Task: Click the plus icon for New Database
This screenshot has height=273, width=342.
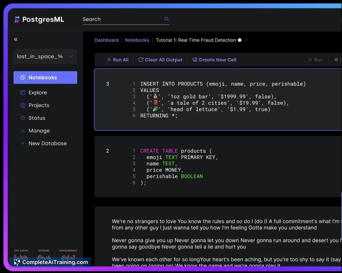Action: [x=23, y=143]
